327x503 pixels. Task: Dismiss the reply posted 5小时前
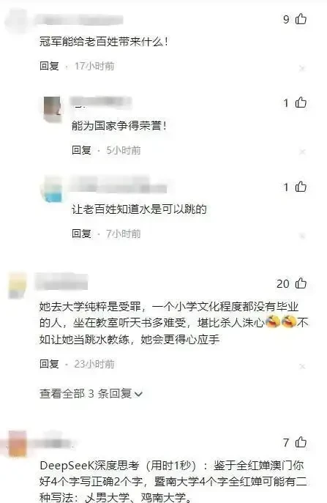(302, 152)
